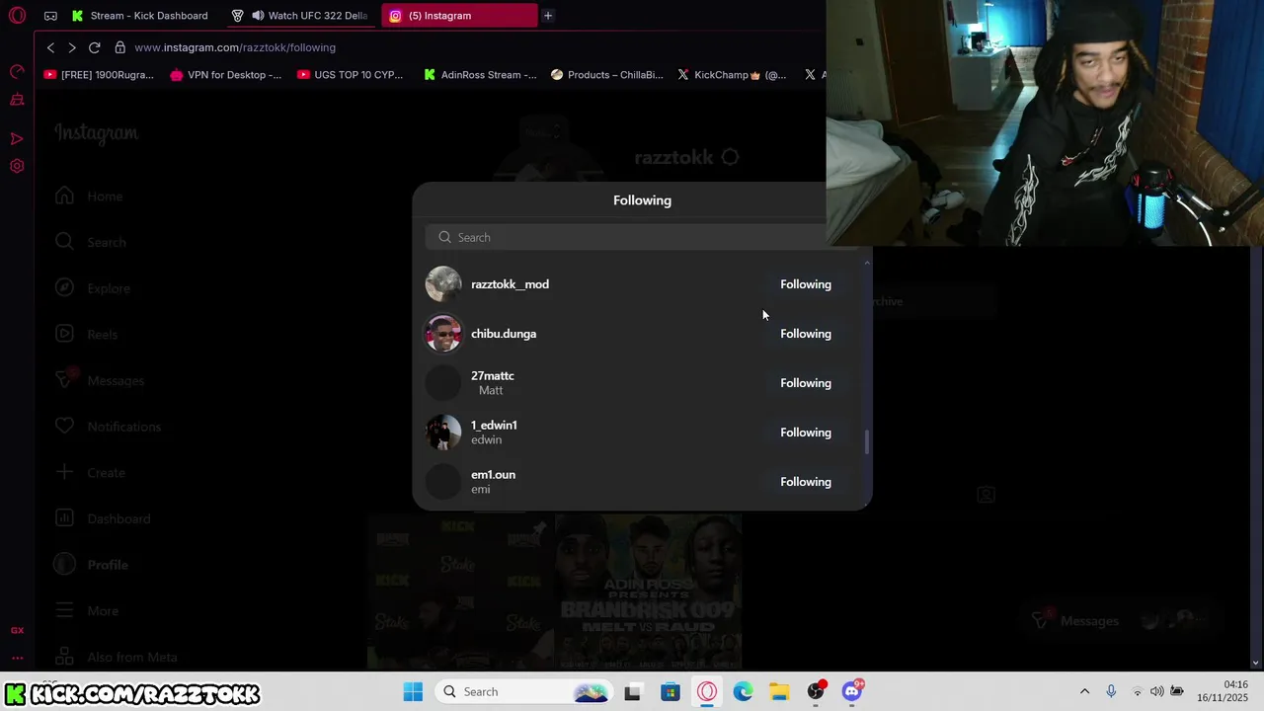Open username em1.oun
Viewport: 1264px width, 711px height.
click(493, 475)
